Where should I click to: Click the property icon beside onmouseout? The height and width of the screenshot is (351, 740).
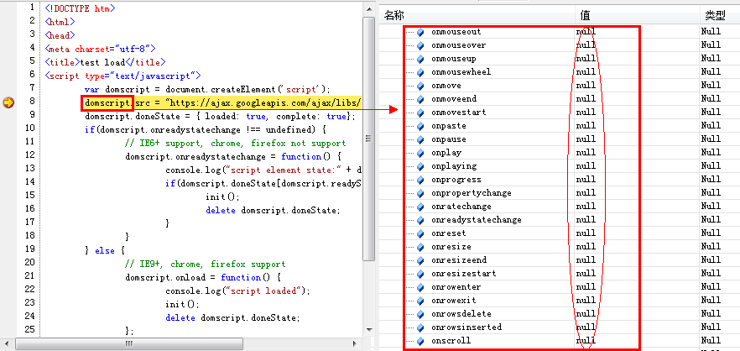pos(421,32)
